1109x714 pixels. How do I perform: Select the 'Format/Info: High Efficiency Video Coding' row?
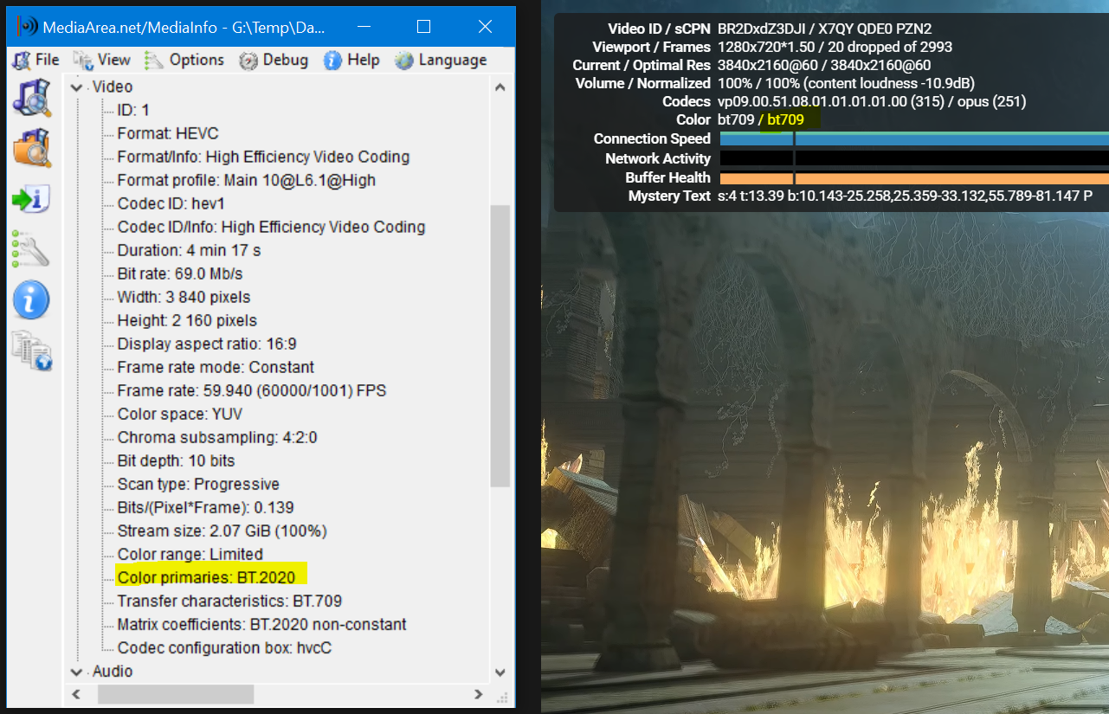[263, 157]
